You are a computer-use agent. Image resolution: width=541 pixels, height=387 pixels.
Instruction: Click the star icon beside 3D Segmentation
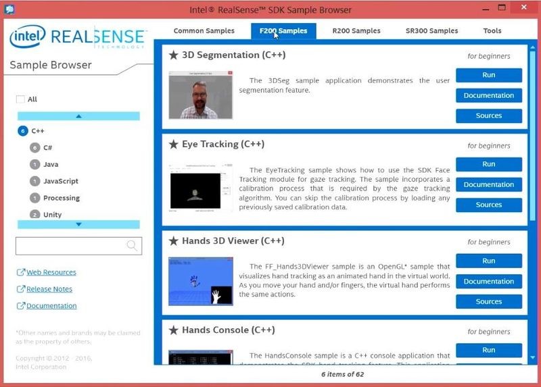(173, 55)
